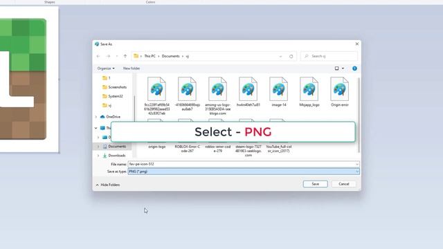Click the File name text field

click(242, 164)
